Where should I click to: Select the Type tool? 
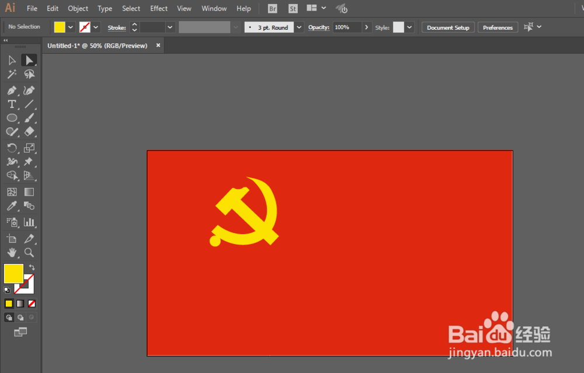(12, 104)
